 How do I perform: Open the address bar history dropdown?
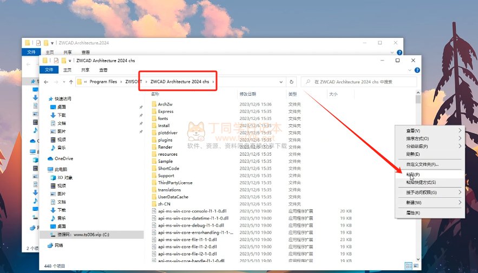coord(281,82)
